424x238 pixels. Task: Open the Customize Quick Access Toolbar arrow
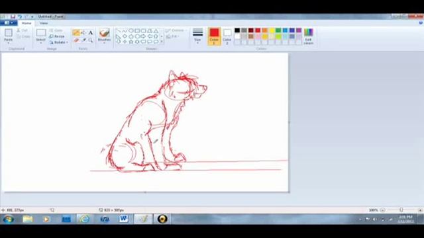coord(32,17)
